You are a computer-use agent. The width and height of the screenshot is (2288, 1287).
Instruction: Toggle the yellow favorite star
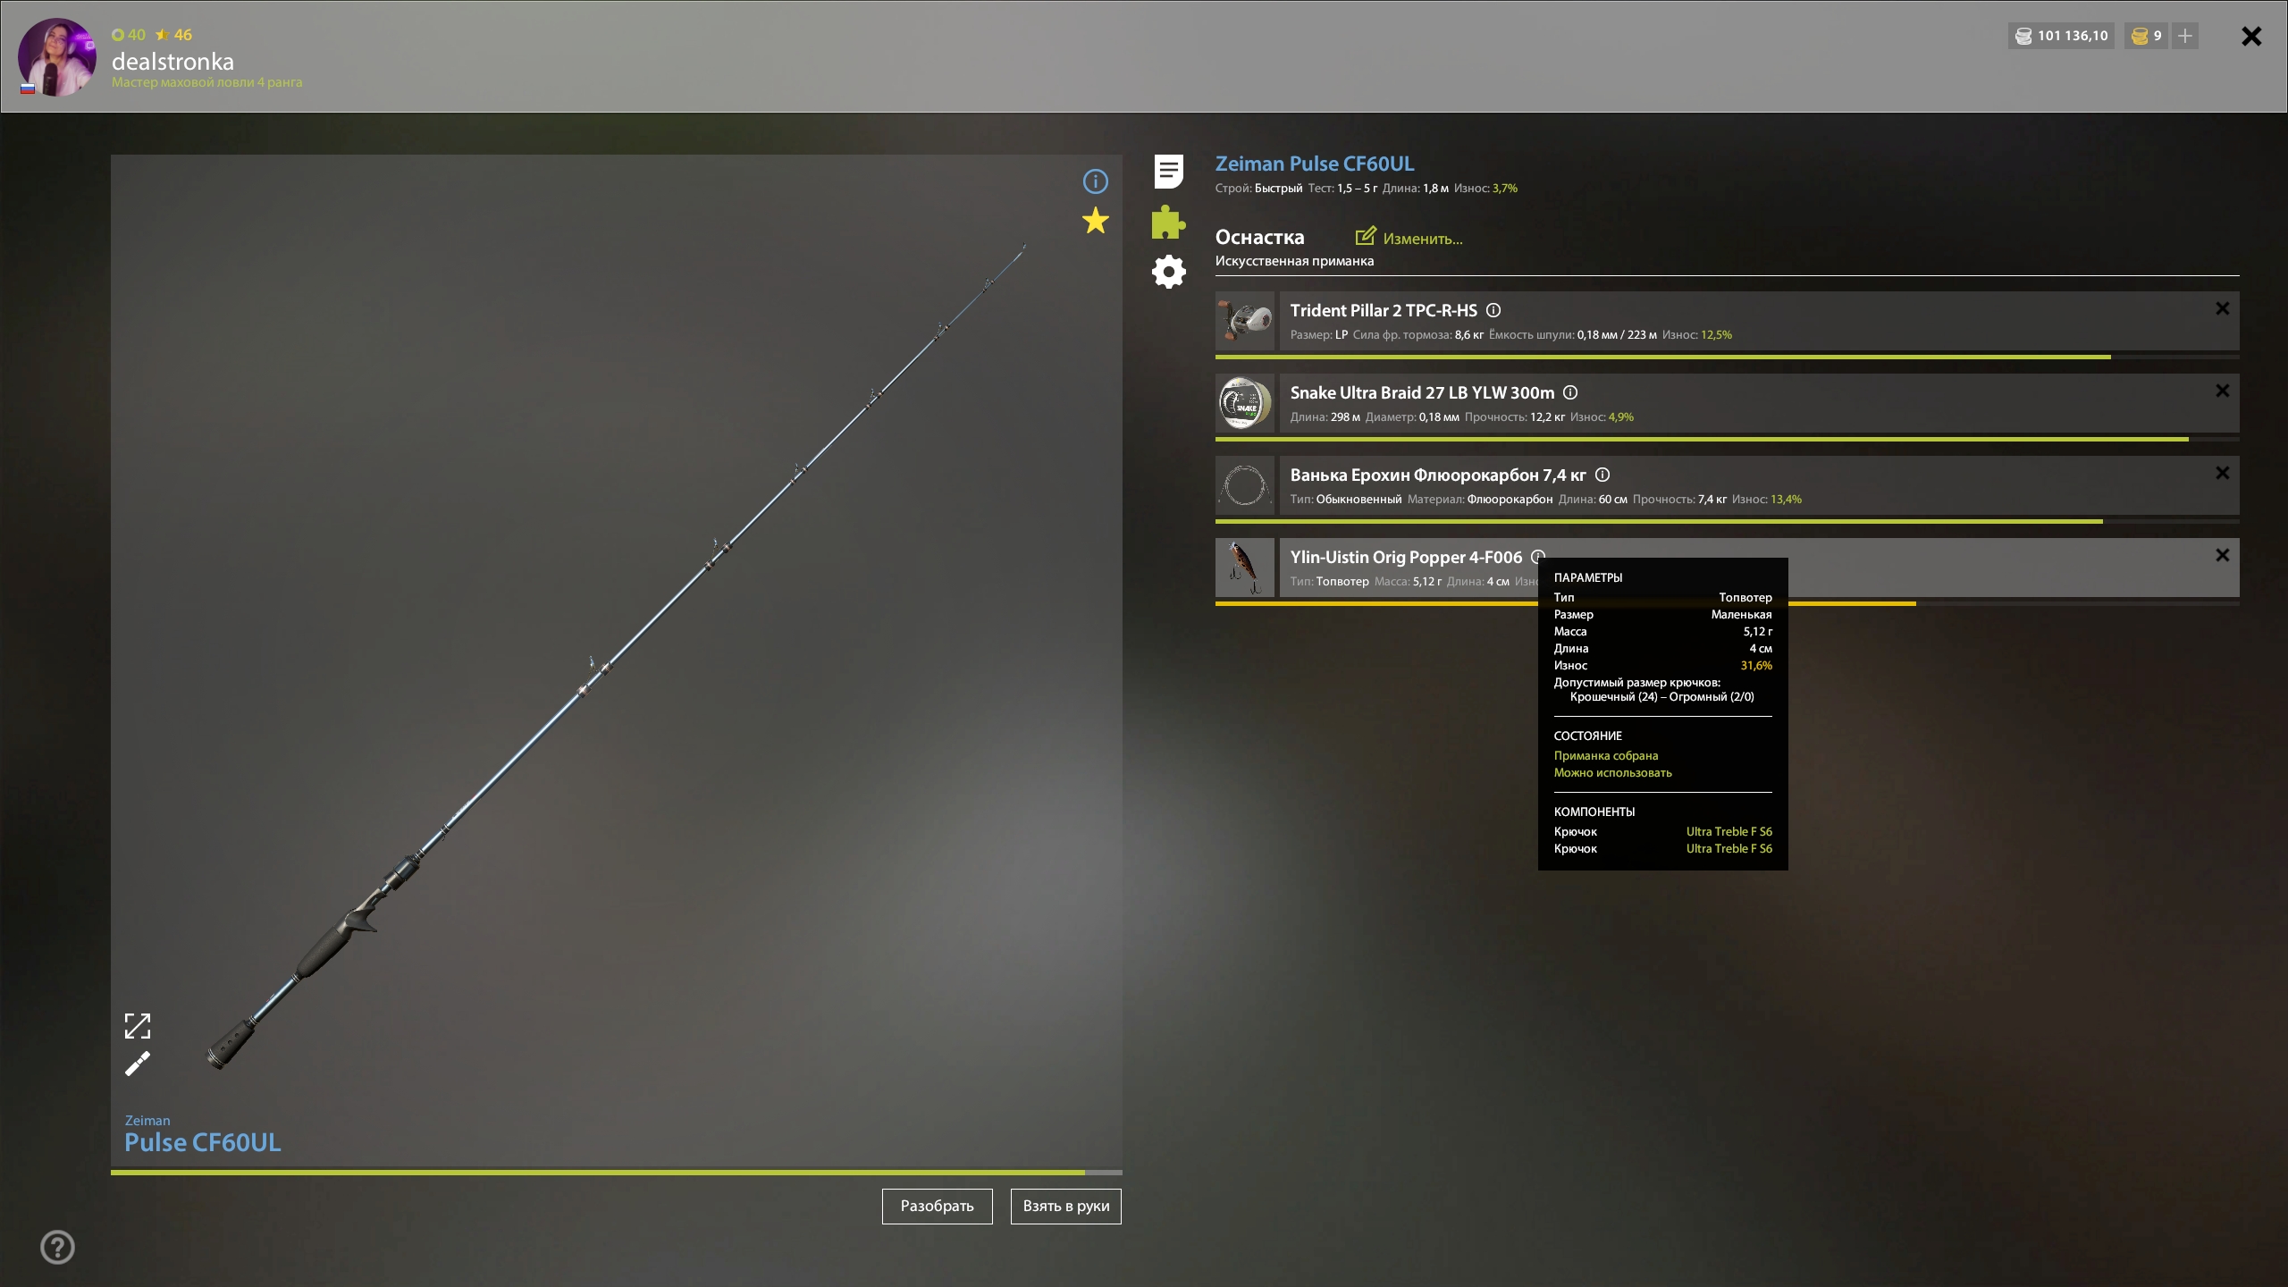point(1095,221)
